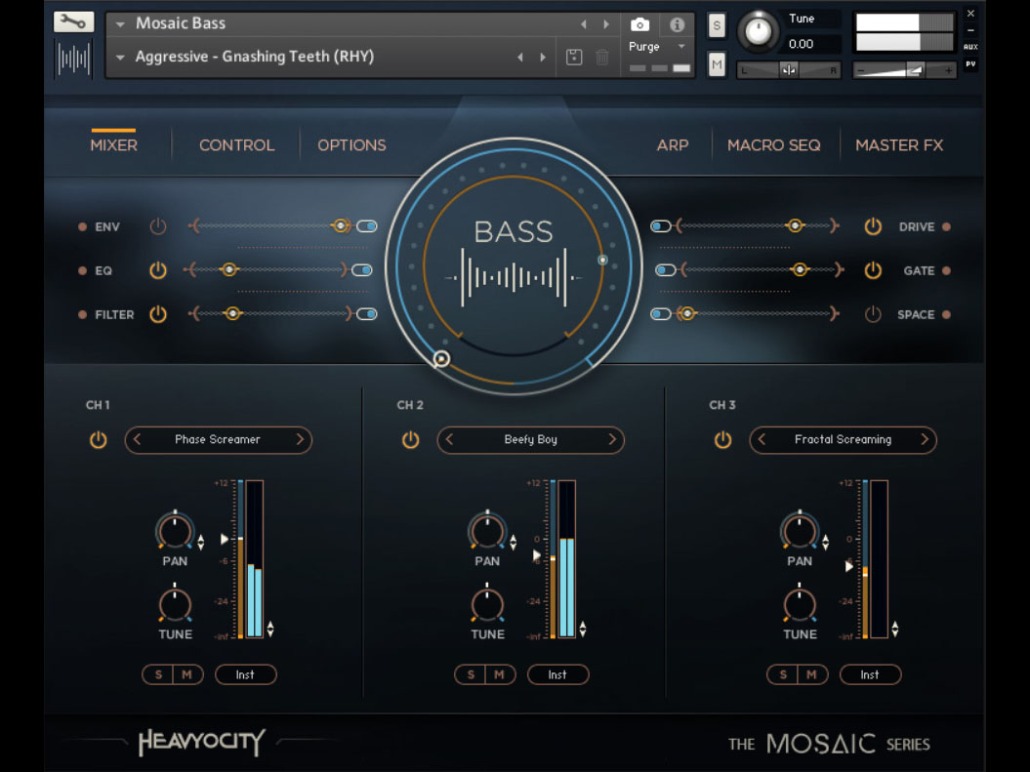Click CH 2 level meter left arrow marker
The width and height of the screenshot is (1030, 772).
pos(537,555)
